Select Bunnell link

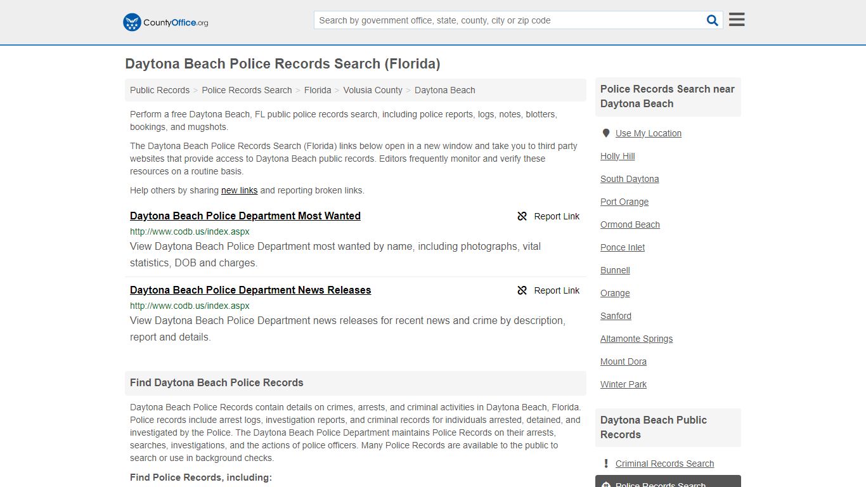[615, 270]
